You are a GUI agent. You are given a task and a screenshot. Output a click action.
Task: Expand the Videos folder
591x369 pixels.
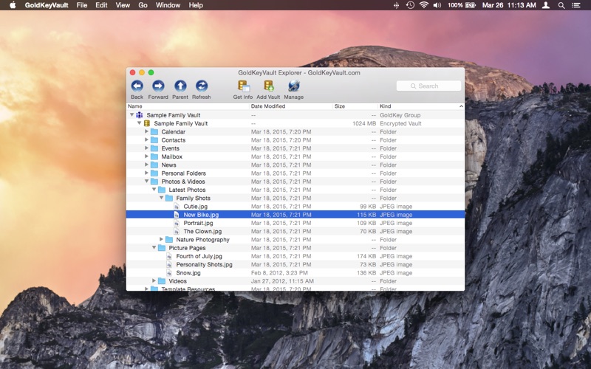pyautogui.click(x=154, y=280)
